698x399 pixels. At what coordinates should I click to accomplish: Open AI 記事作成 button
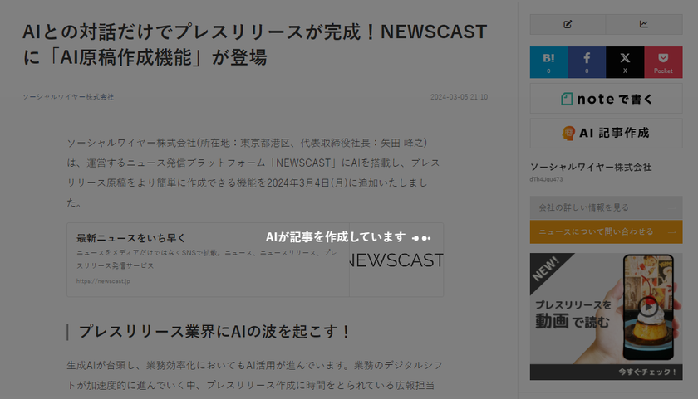(x=606, y=133)
